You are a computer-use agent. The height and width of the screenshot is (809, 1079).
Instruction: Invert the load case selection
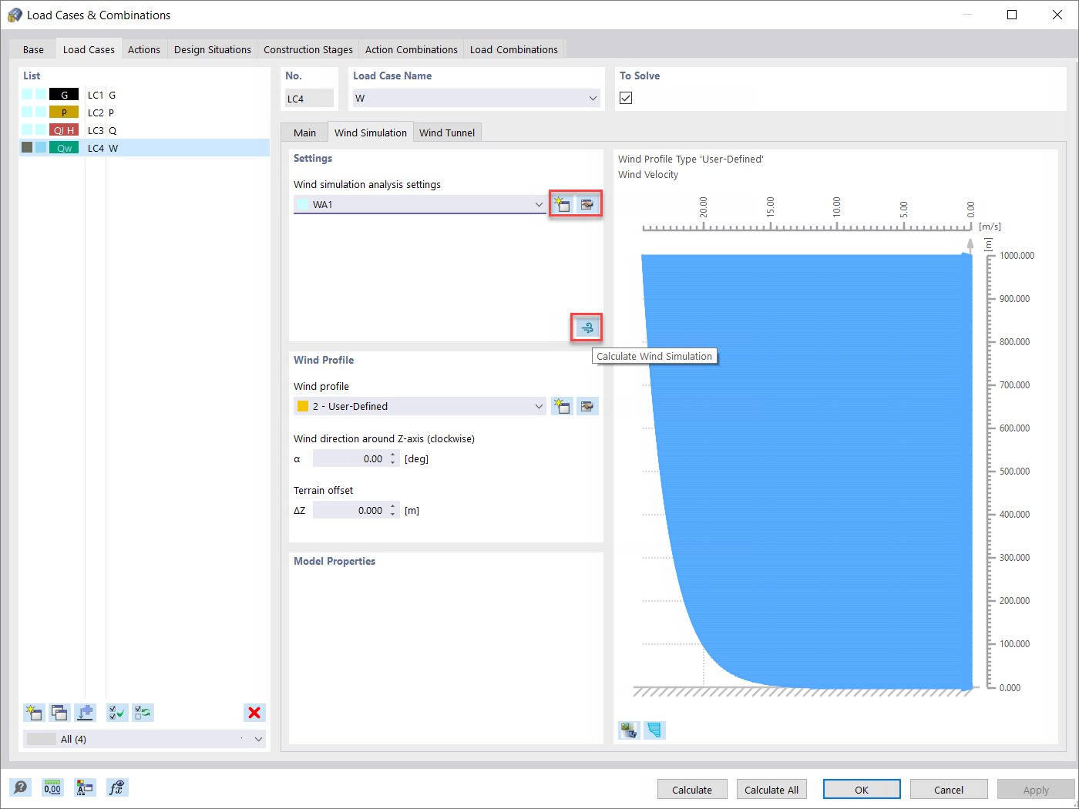(143, 713)
